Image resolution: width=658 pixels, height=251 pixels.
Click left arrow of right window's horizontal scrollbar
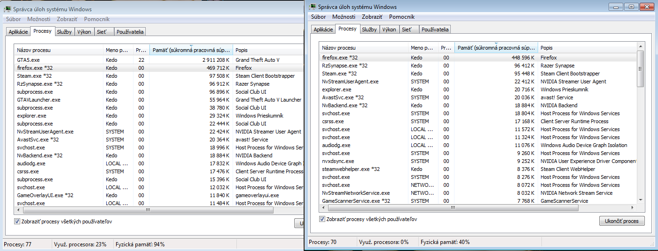323,207
